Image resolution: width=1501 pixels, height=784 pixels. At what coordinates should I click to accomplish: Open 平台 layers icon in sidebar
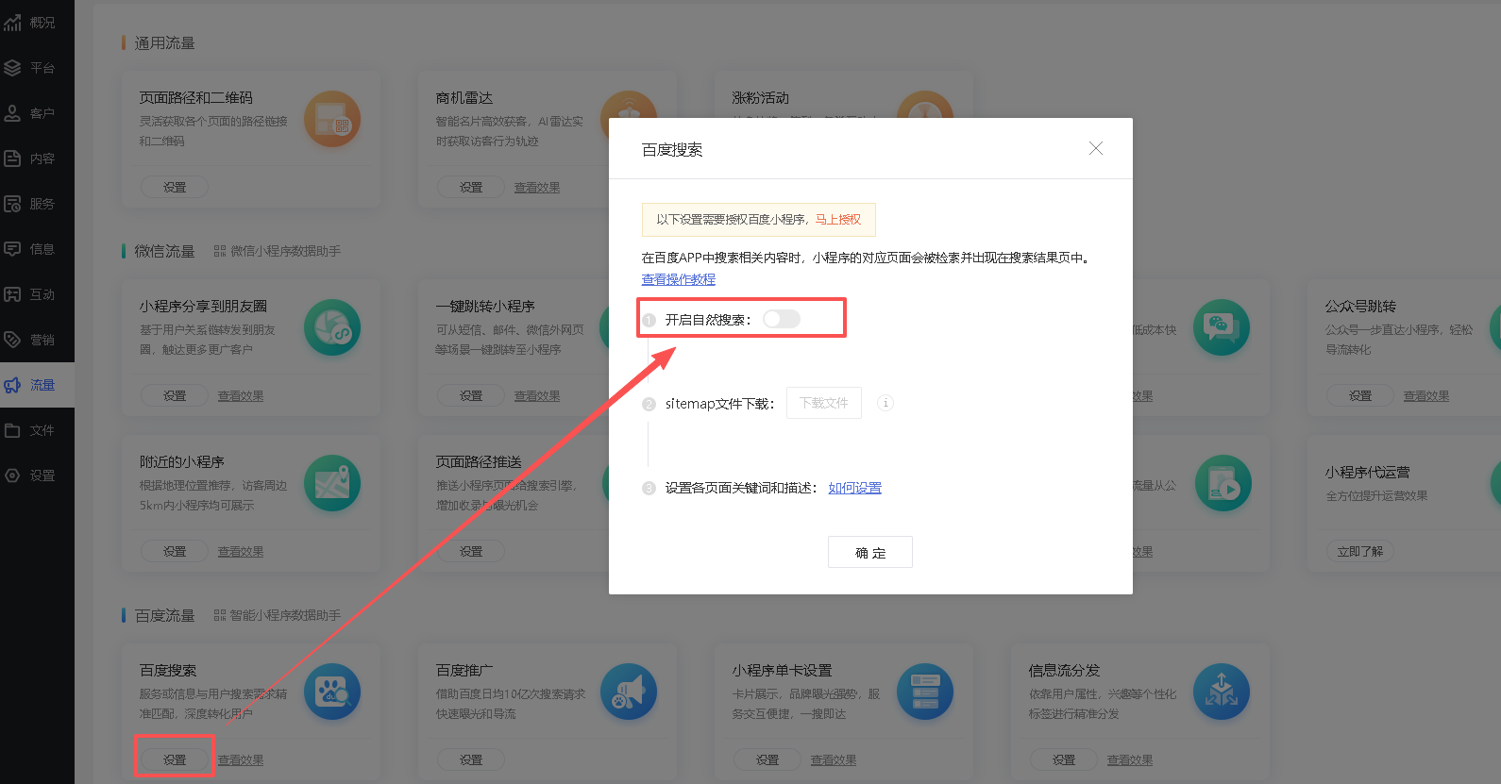[12, 68]
